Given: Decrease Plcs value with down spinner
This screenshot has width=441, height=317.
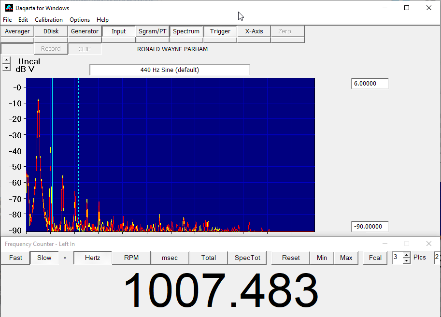Looking at the screenshot, I should pos(406,260).
